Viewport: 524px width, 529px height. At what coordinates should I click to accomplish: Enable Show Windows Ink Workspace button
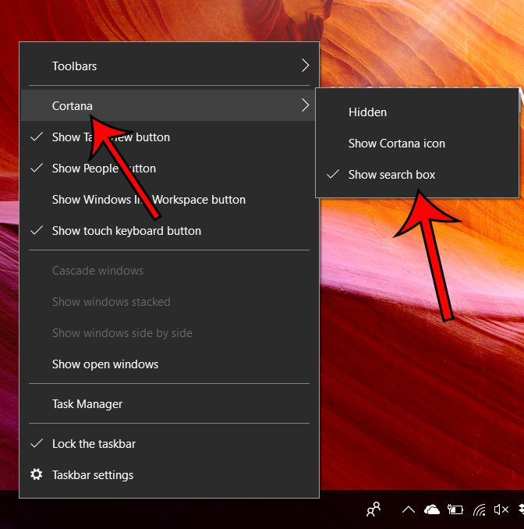pos(148,200)
